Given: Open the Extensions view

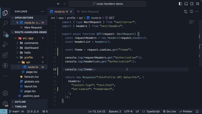Looking at the screenshot, I should (5, 55).
